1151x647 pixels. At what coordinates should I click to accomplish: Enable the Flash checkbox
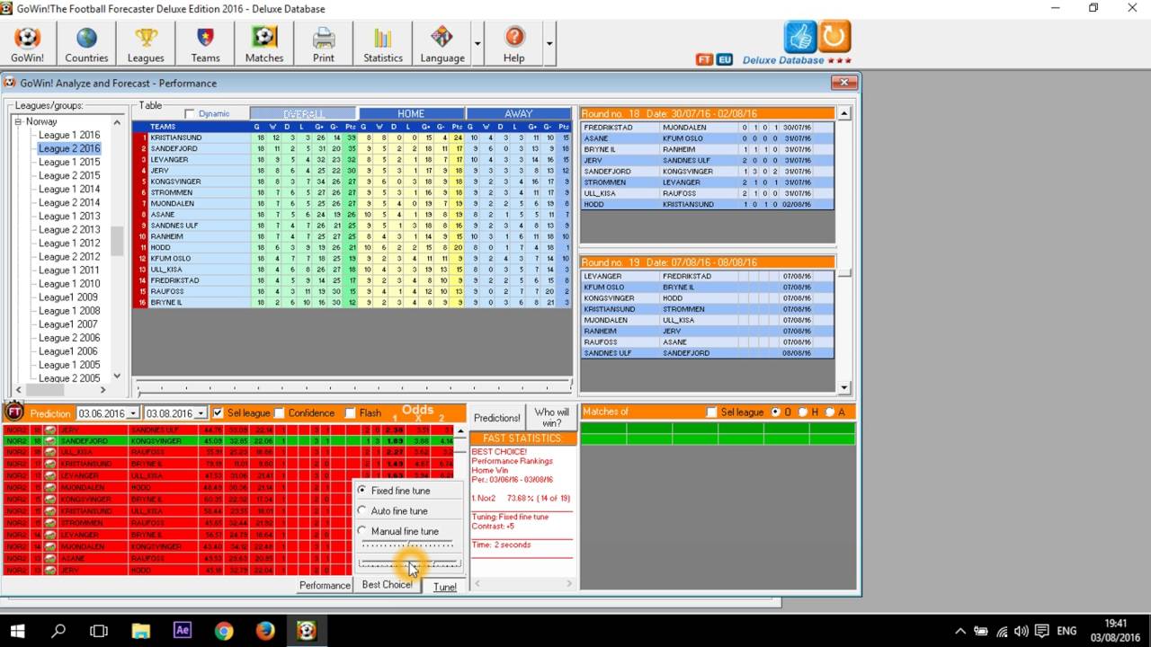point(350,413)
